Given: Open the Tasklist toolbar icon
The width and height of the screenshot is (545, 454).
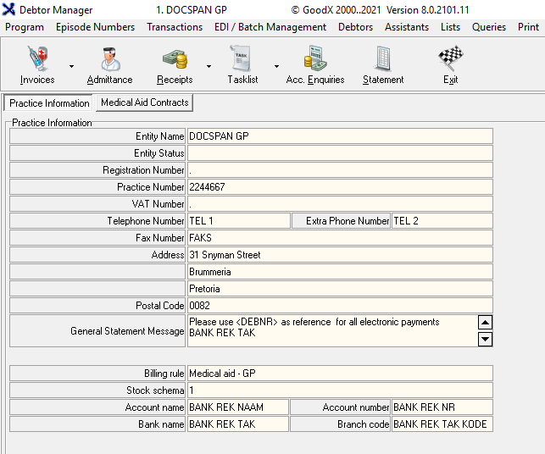Looking at the screenshot, I should point(242,60).
